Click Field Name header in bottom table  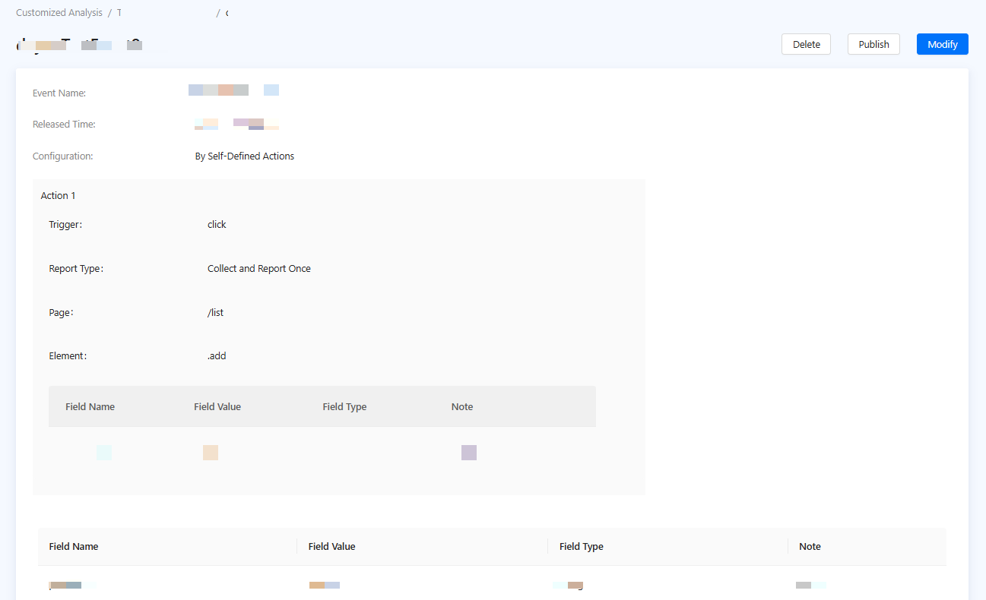pos(74,546)
